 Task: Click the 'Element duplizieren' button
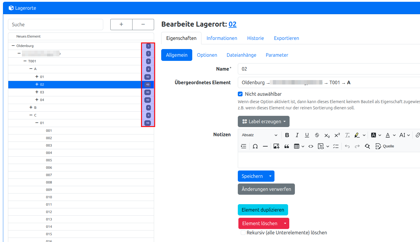point(263,210)
